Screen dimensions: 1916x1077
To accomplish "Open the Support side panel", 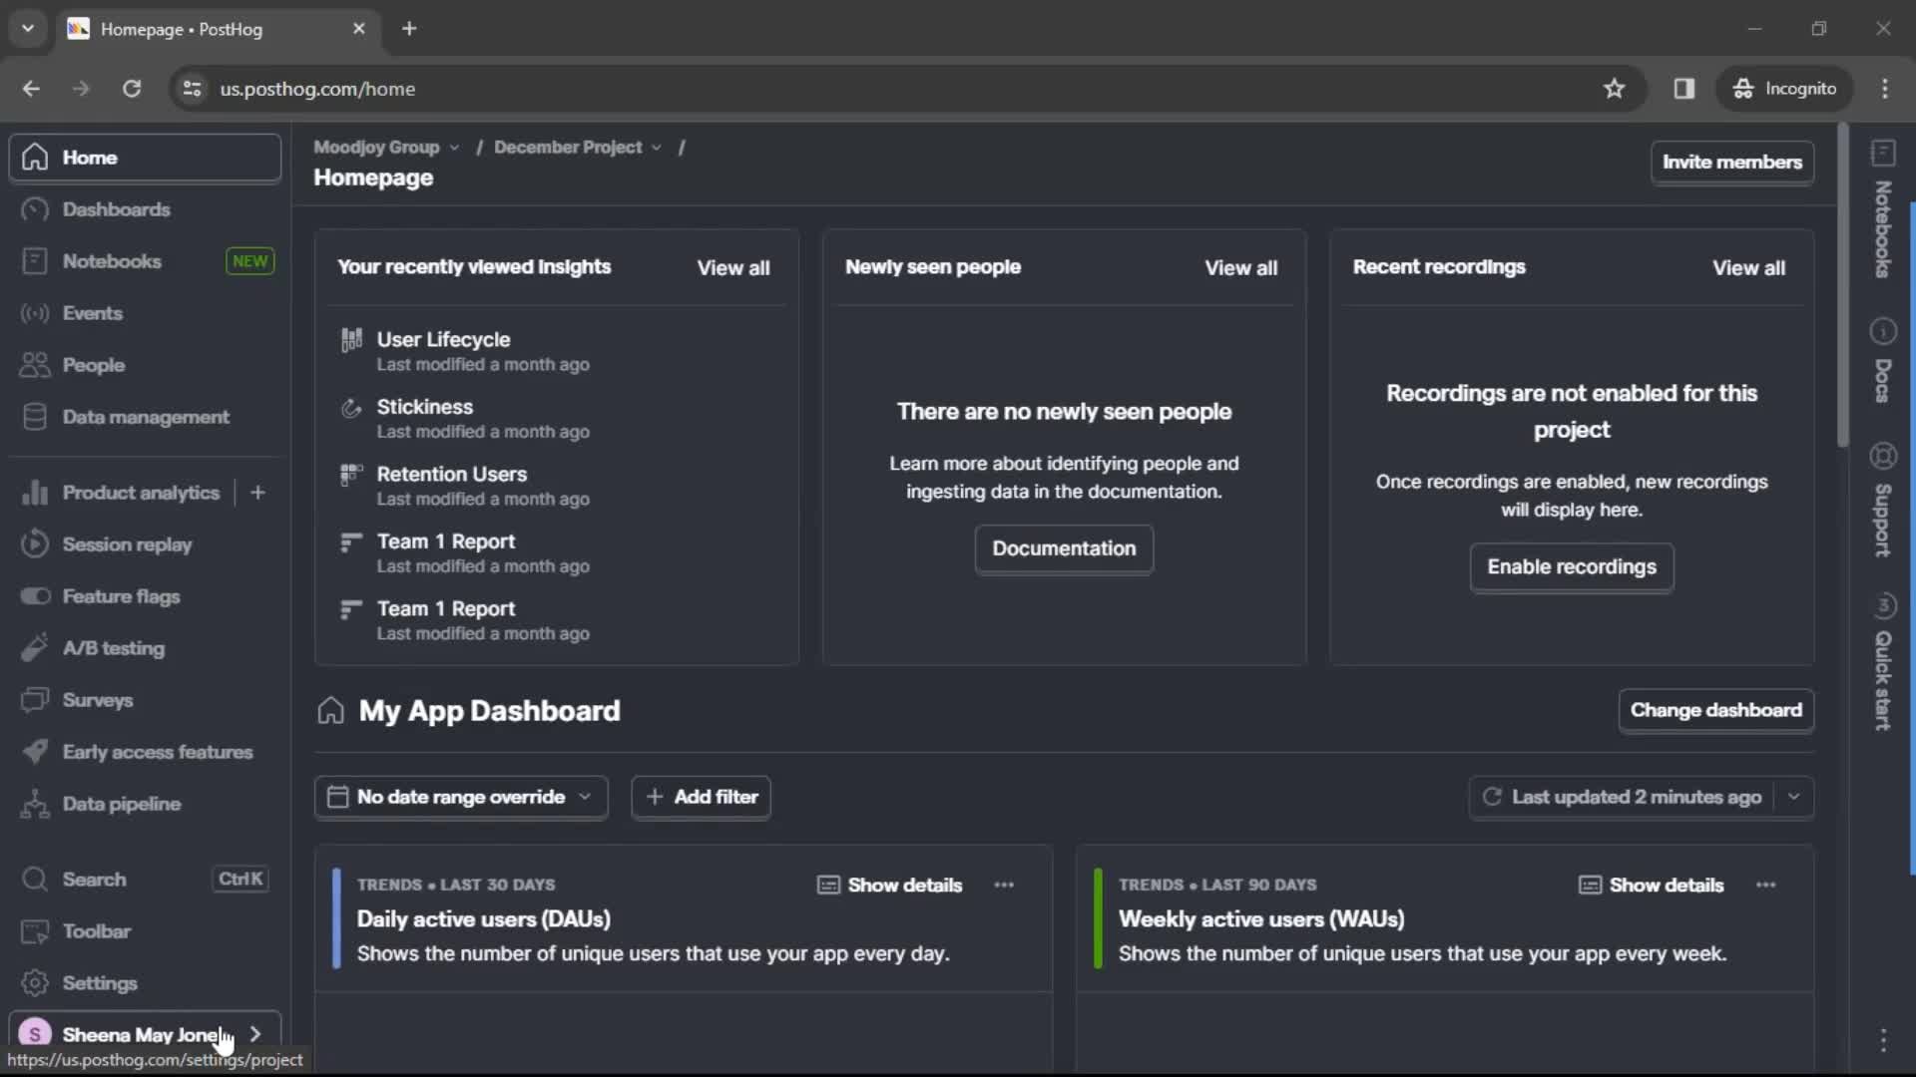I will [x=1883, y=499].
